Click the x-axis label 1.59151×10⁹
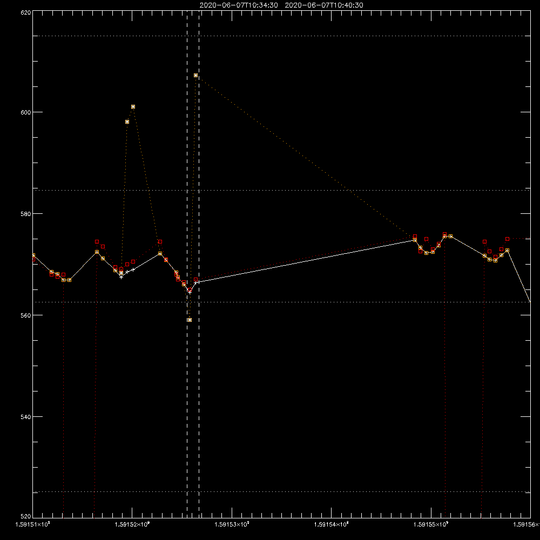The image size is (540, 540). [x=33, y=524]
